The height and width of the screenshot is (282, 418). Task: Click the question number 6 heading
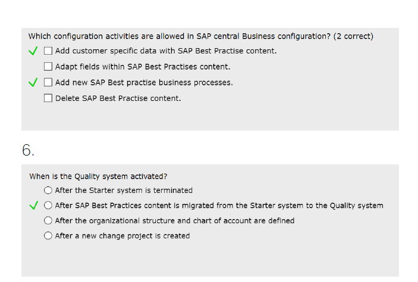28,150
